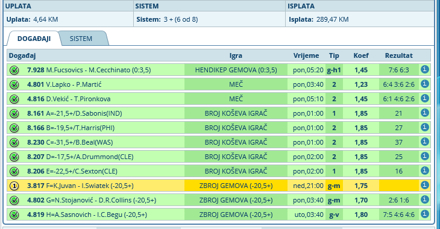Click result 6:1 4:6 2:6

399,99
